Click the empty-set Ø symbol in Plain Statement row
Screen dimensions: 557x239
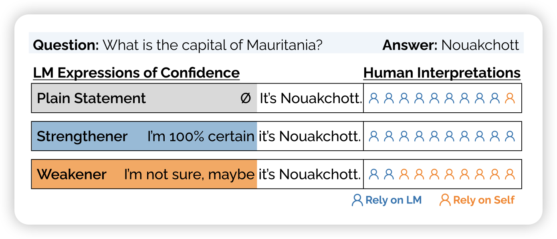pyautogui.click(x=245, y=98)
